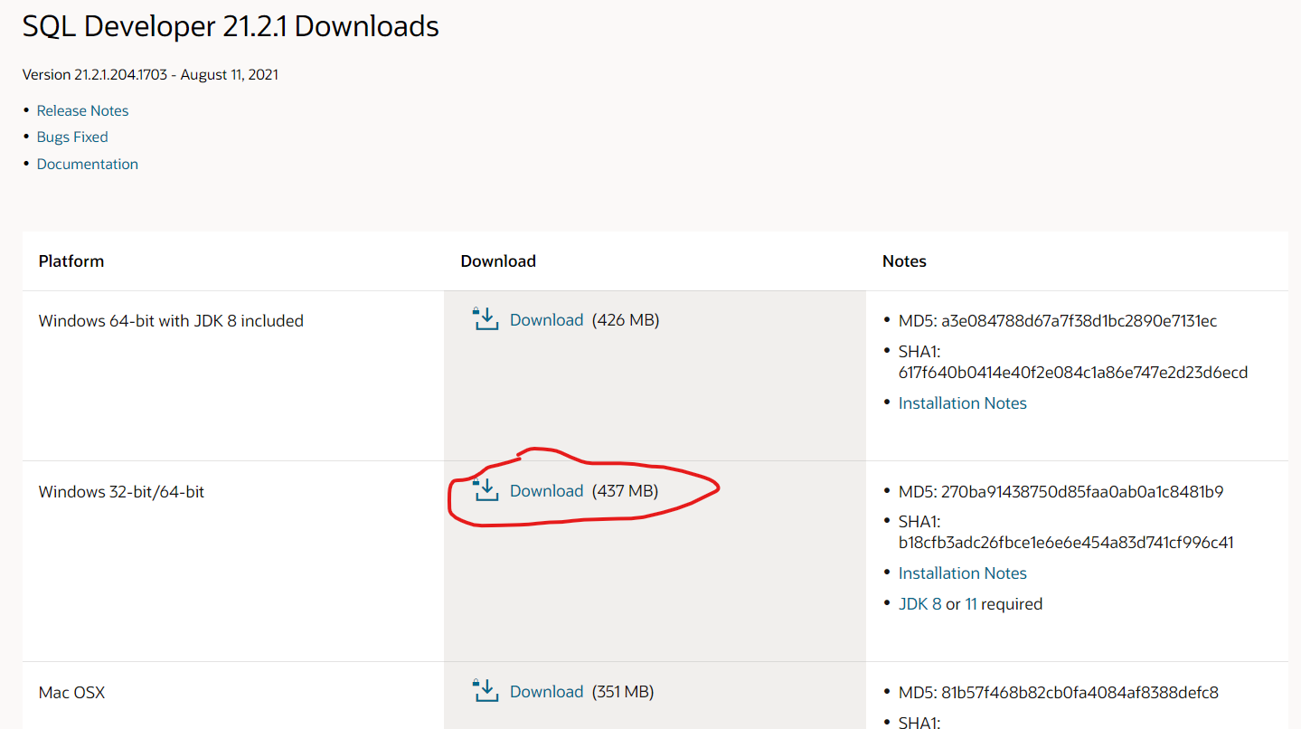The width and height of the screenshot is (1301, 729).
Task: Follow the JDK 8 required link
Action: 919,603
